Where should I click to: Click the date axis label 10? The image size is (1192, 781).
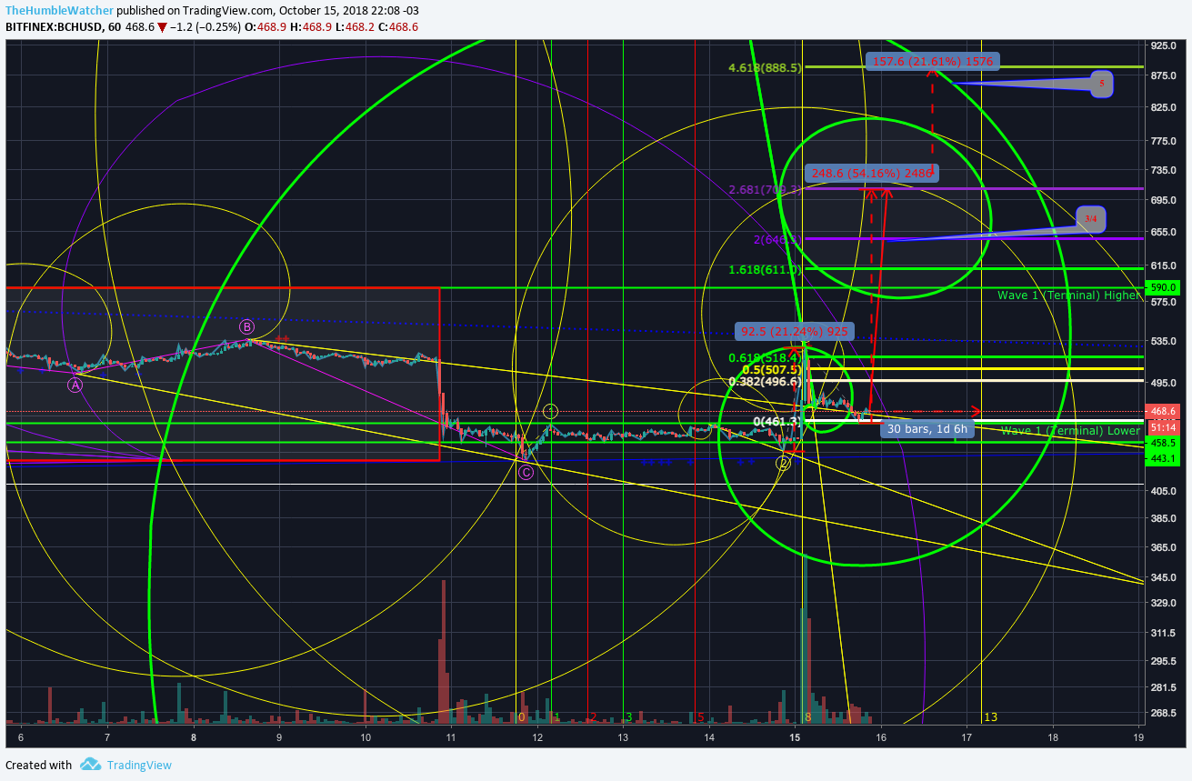(x=366, y=737)
